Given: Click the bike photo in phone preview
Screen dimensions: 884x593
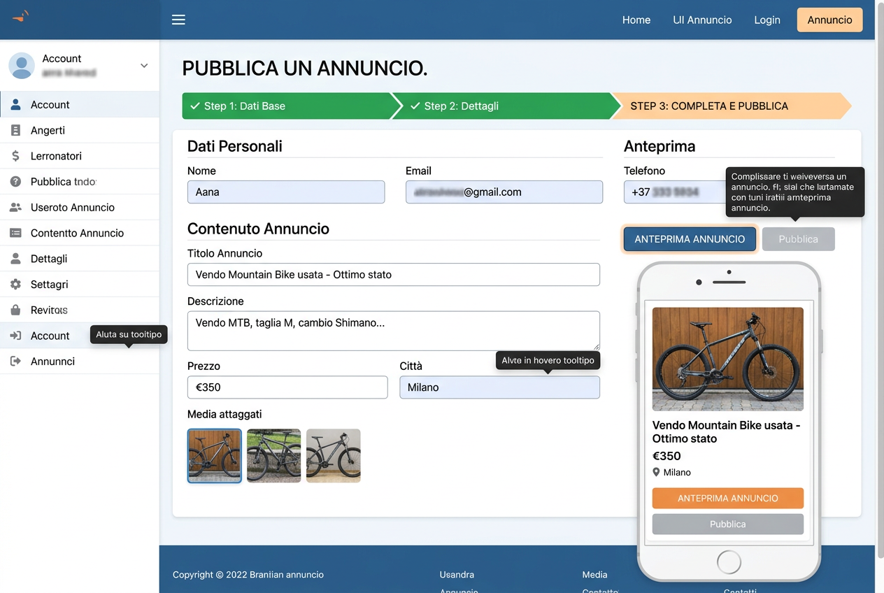Looking at the screenshot, I should pyautogui.click(x=727, y=359).
